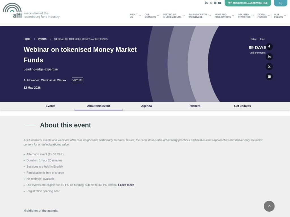Viewport: 290px width, 217px height.
Task: Open the INDUSTRY STATISTICS dropdown
Action: coord(245,16)
